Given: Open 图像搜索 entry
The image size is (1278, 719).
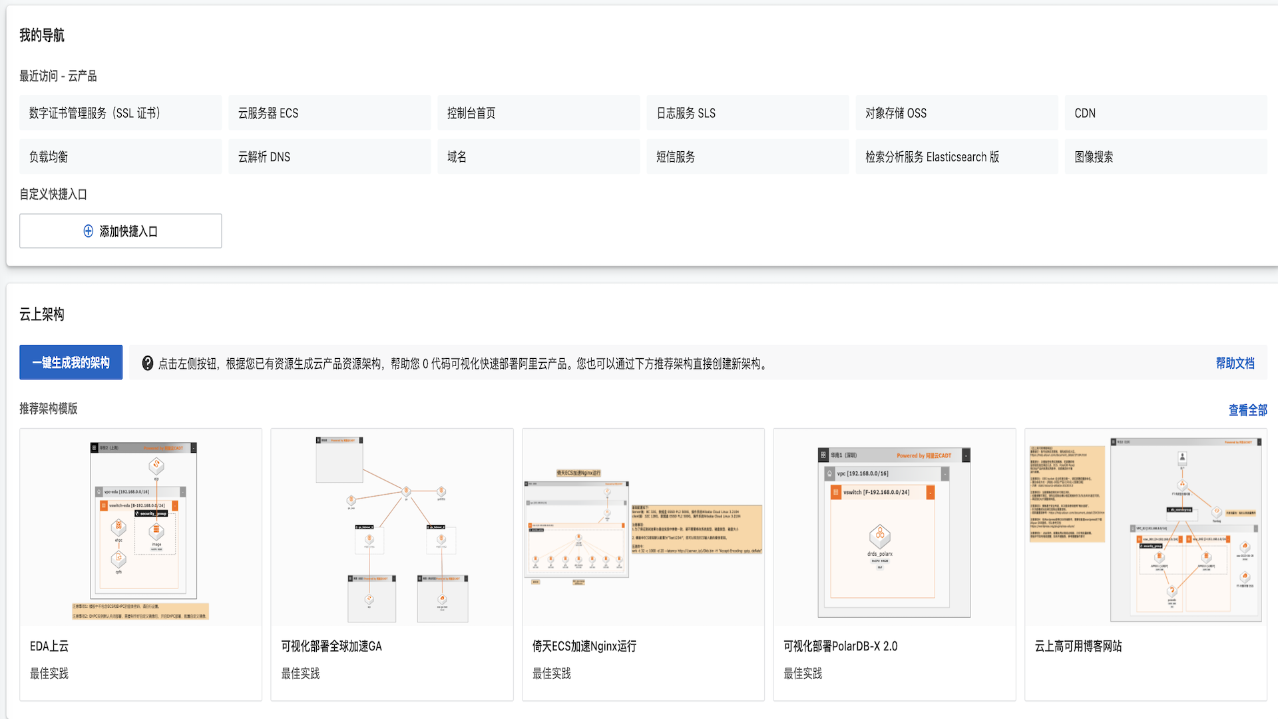Looking at the screenshot, I should click(x=1094, y=156).
